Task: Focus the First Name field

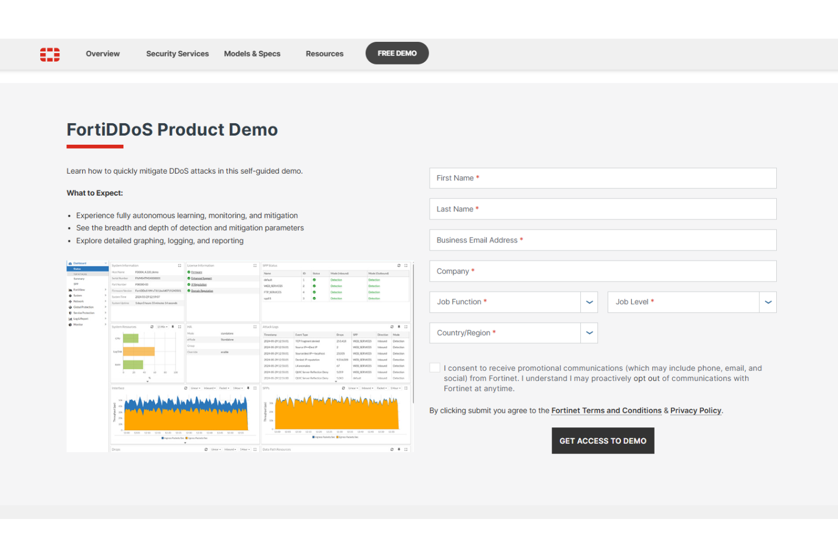Action: click(x=602, y=178)
